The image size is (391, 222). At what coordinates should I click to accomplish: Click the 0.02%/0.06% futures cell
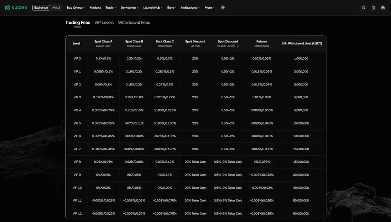[262, 59]
